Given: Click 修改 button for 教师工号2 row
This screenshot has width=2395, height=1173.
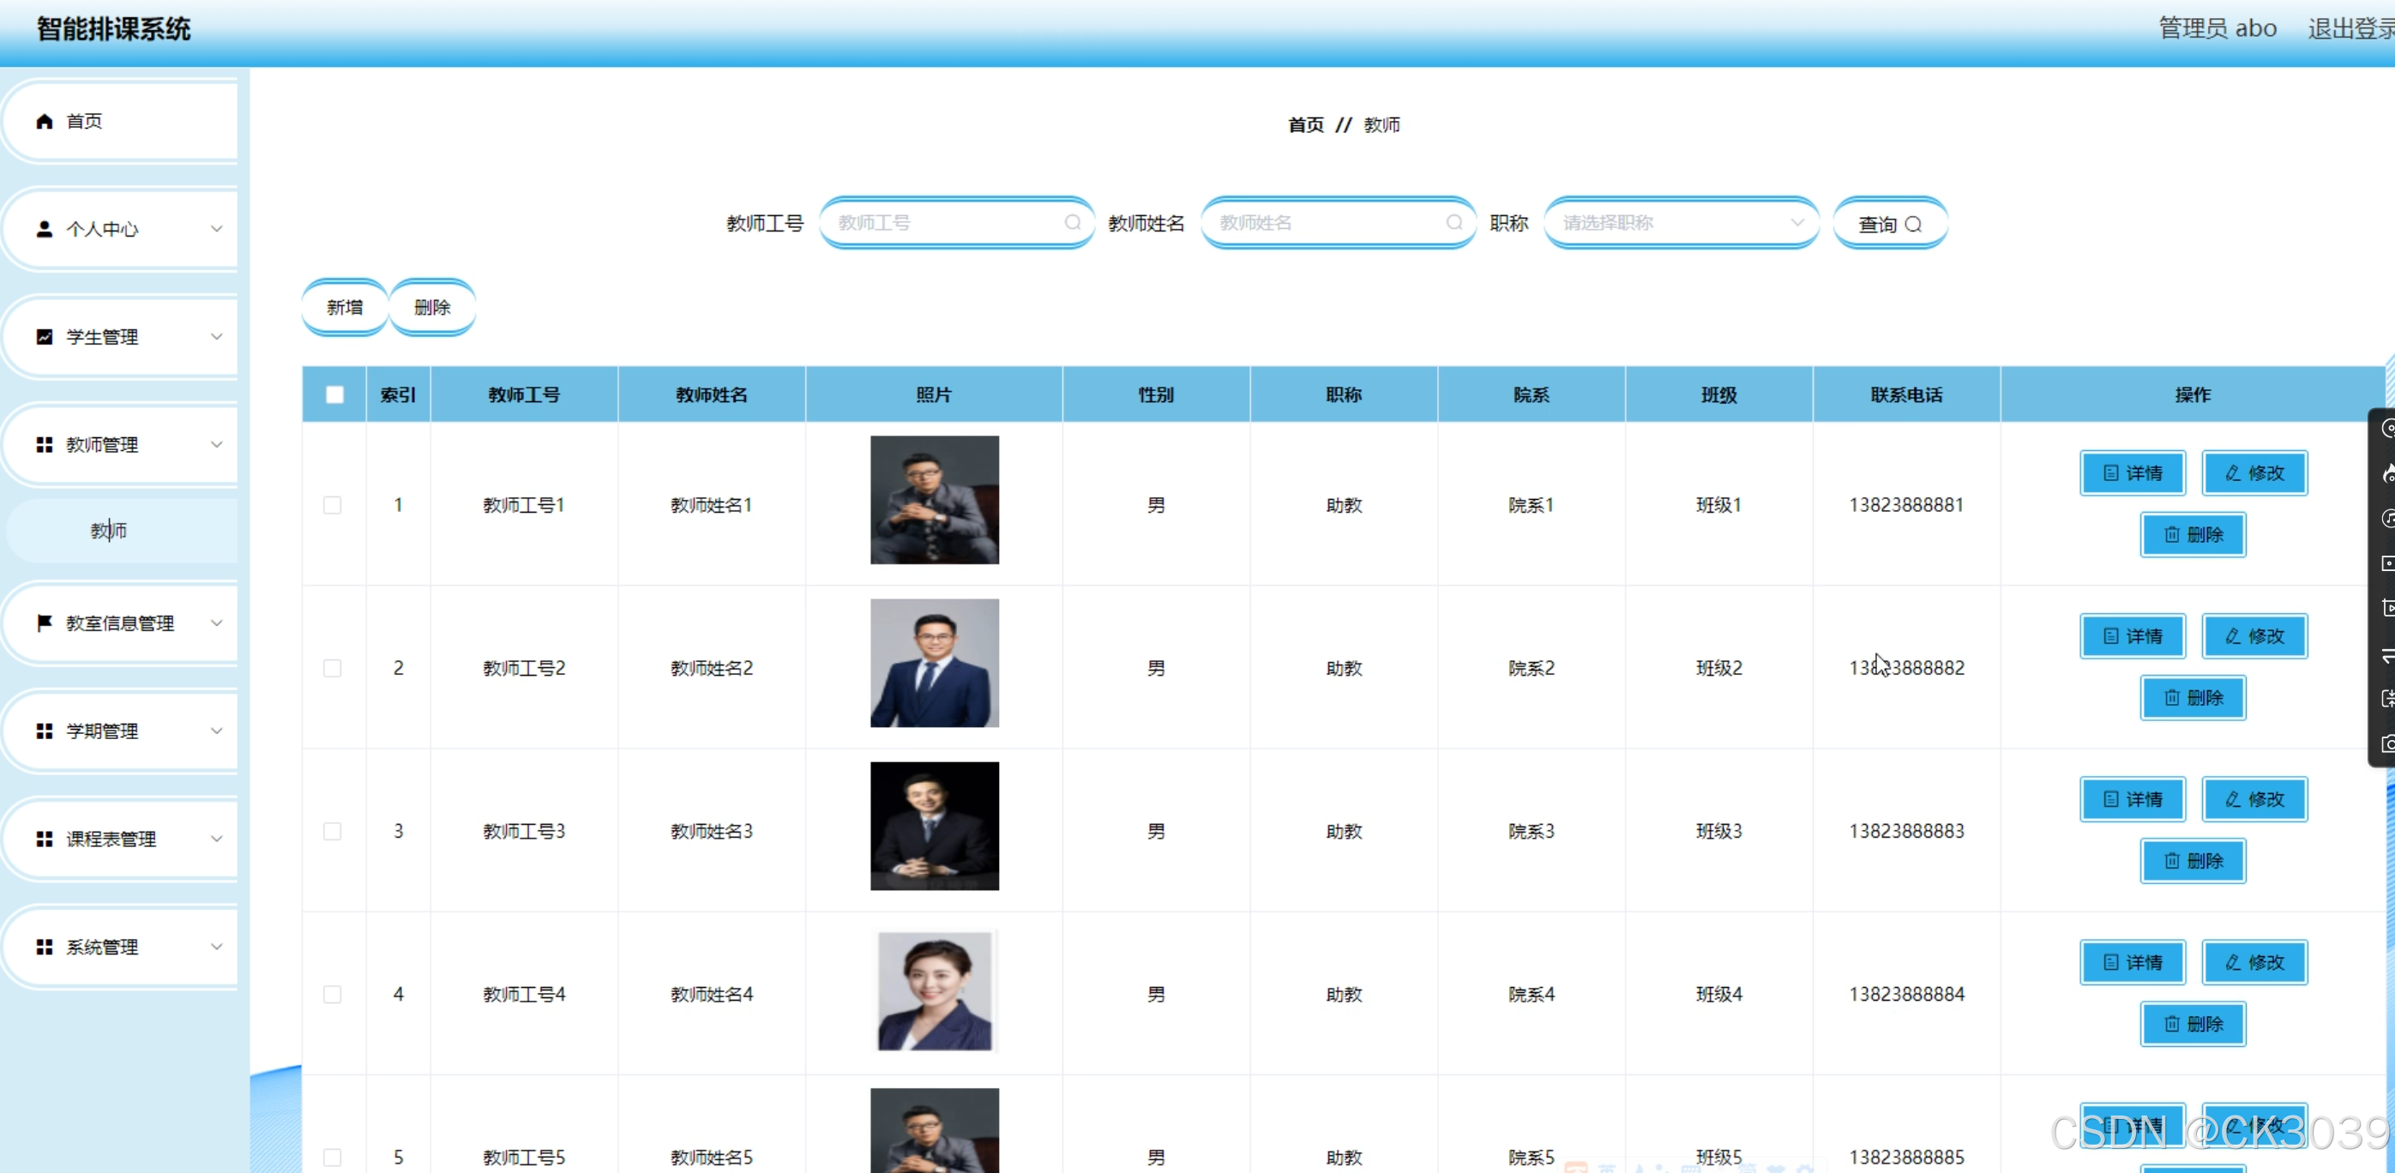Looking at the screenshot, I should pyautogui.click(x=2254, y=637).
